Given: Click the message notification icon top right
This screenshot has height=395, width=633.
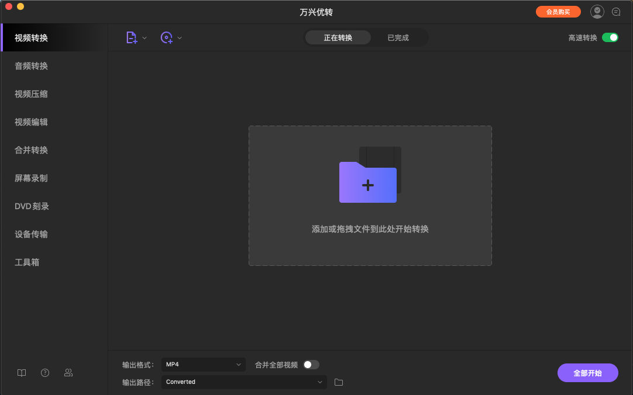Looking at the screenshot, I should tap(616, 11).
